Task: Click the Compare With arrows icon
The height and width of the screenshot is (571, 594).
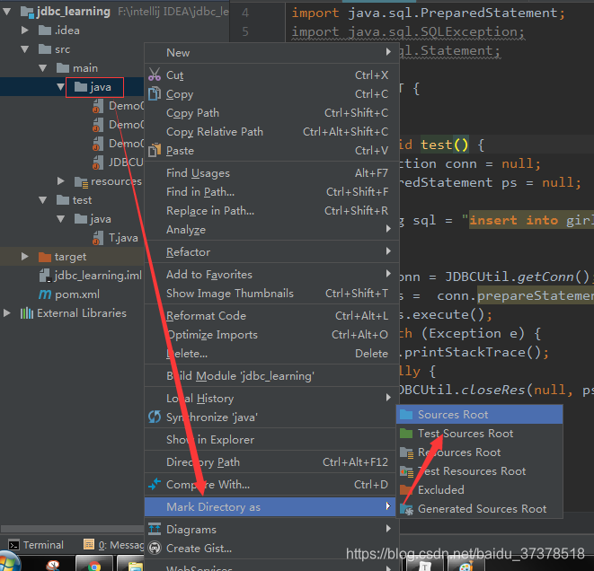Action: click(155, 484)
